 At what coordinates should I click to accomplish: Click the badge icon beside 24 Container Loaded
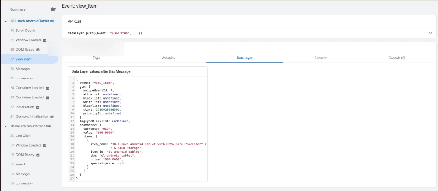tap(47, 88)
